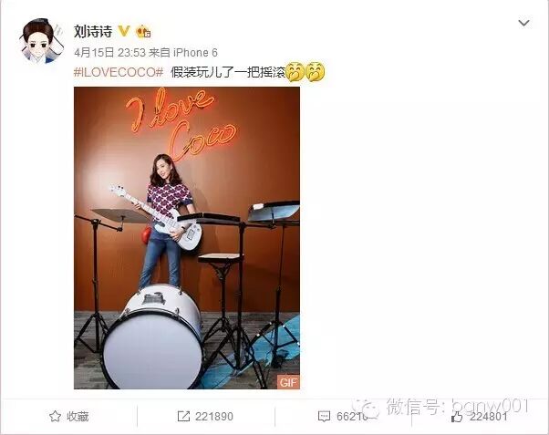Click the membership badge icon next to the name

tap(143, 32)
